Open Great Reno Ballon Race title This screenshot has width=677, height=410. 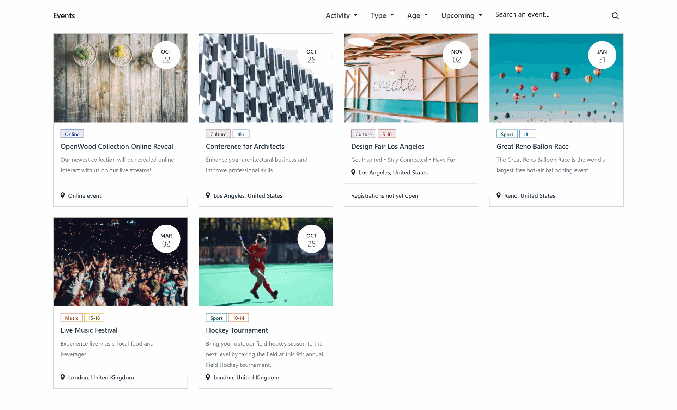pyautogui.click(x=532, y=146)
